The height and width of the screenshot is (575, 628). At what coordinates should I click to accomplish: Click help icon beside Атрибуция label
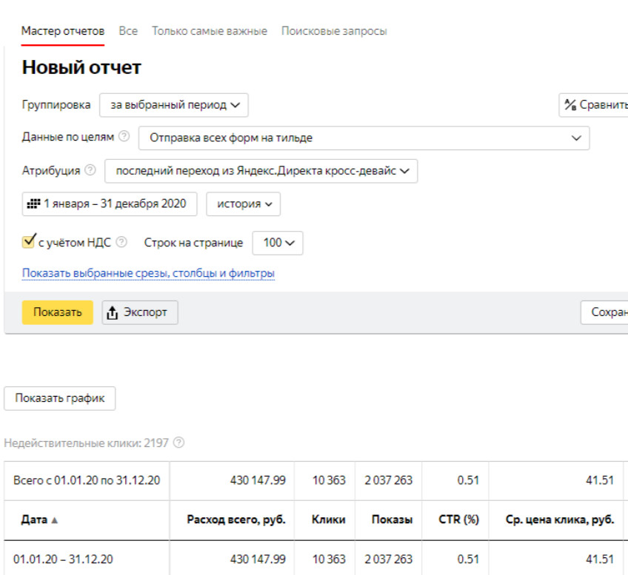coord(90,170)
